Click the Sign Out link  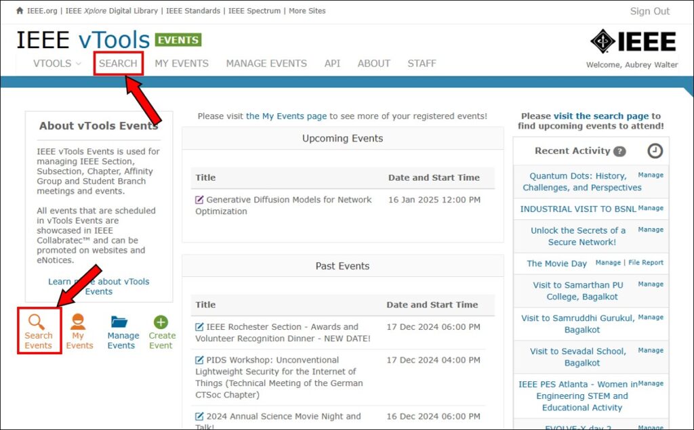point(650,11)
